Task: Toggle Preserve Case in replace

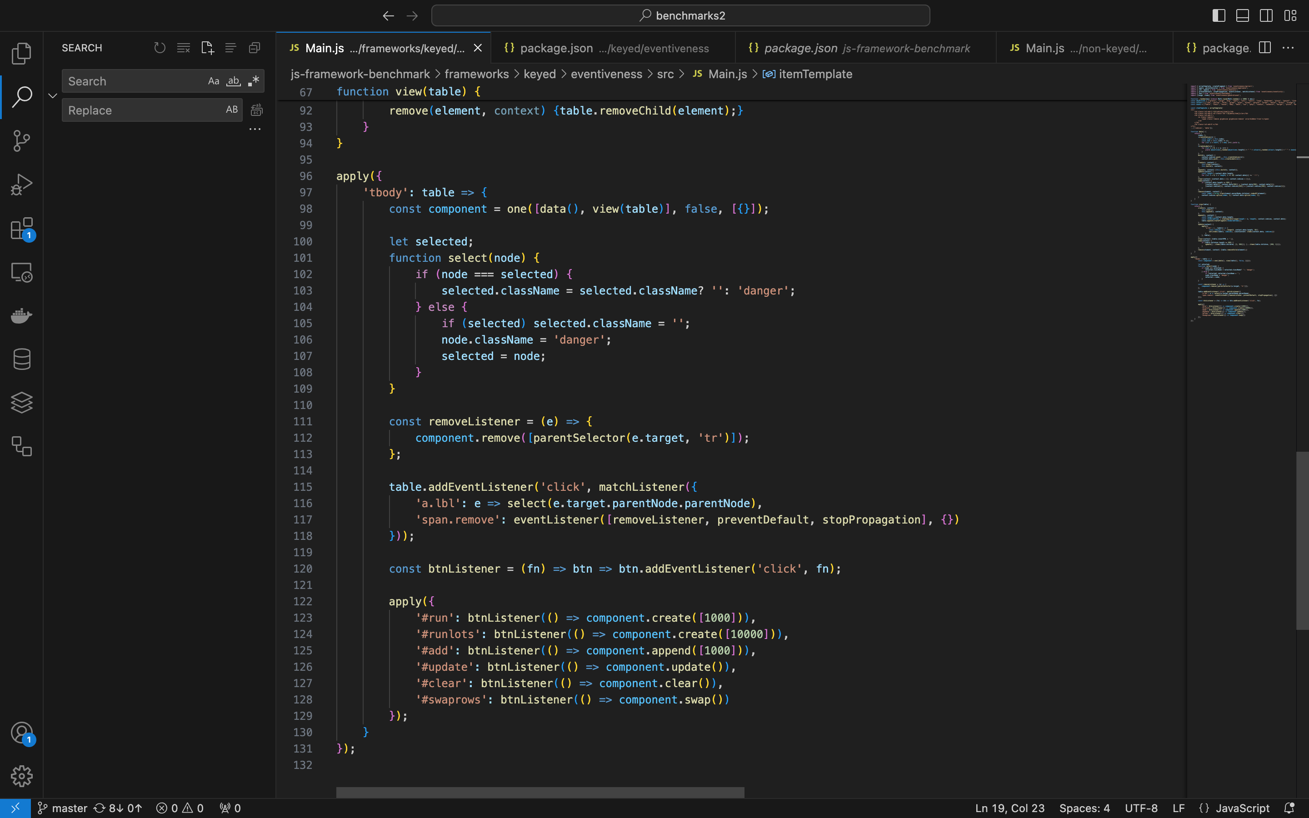Action: [231, 110]
